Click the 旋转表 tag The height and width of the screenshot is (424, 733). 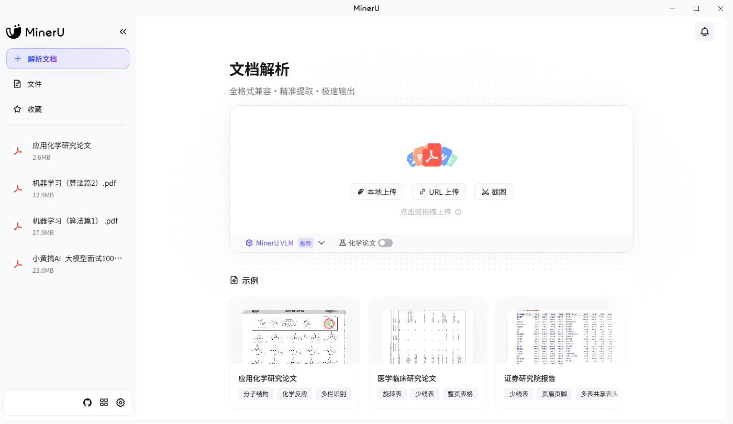(392, 394)
